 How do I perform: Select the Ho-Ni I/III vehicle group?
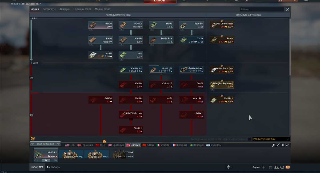click(x=161, y=70)
